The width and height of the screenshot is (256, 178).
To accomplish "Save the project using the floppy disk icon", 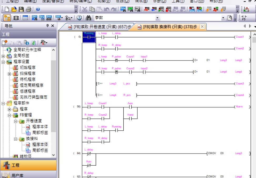I will tap(21, 9).
